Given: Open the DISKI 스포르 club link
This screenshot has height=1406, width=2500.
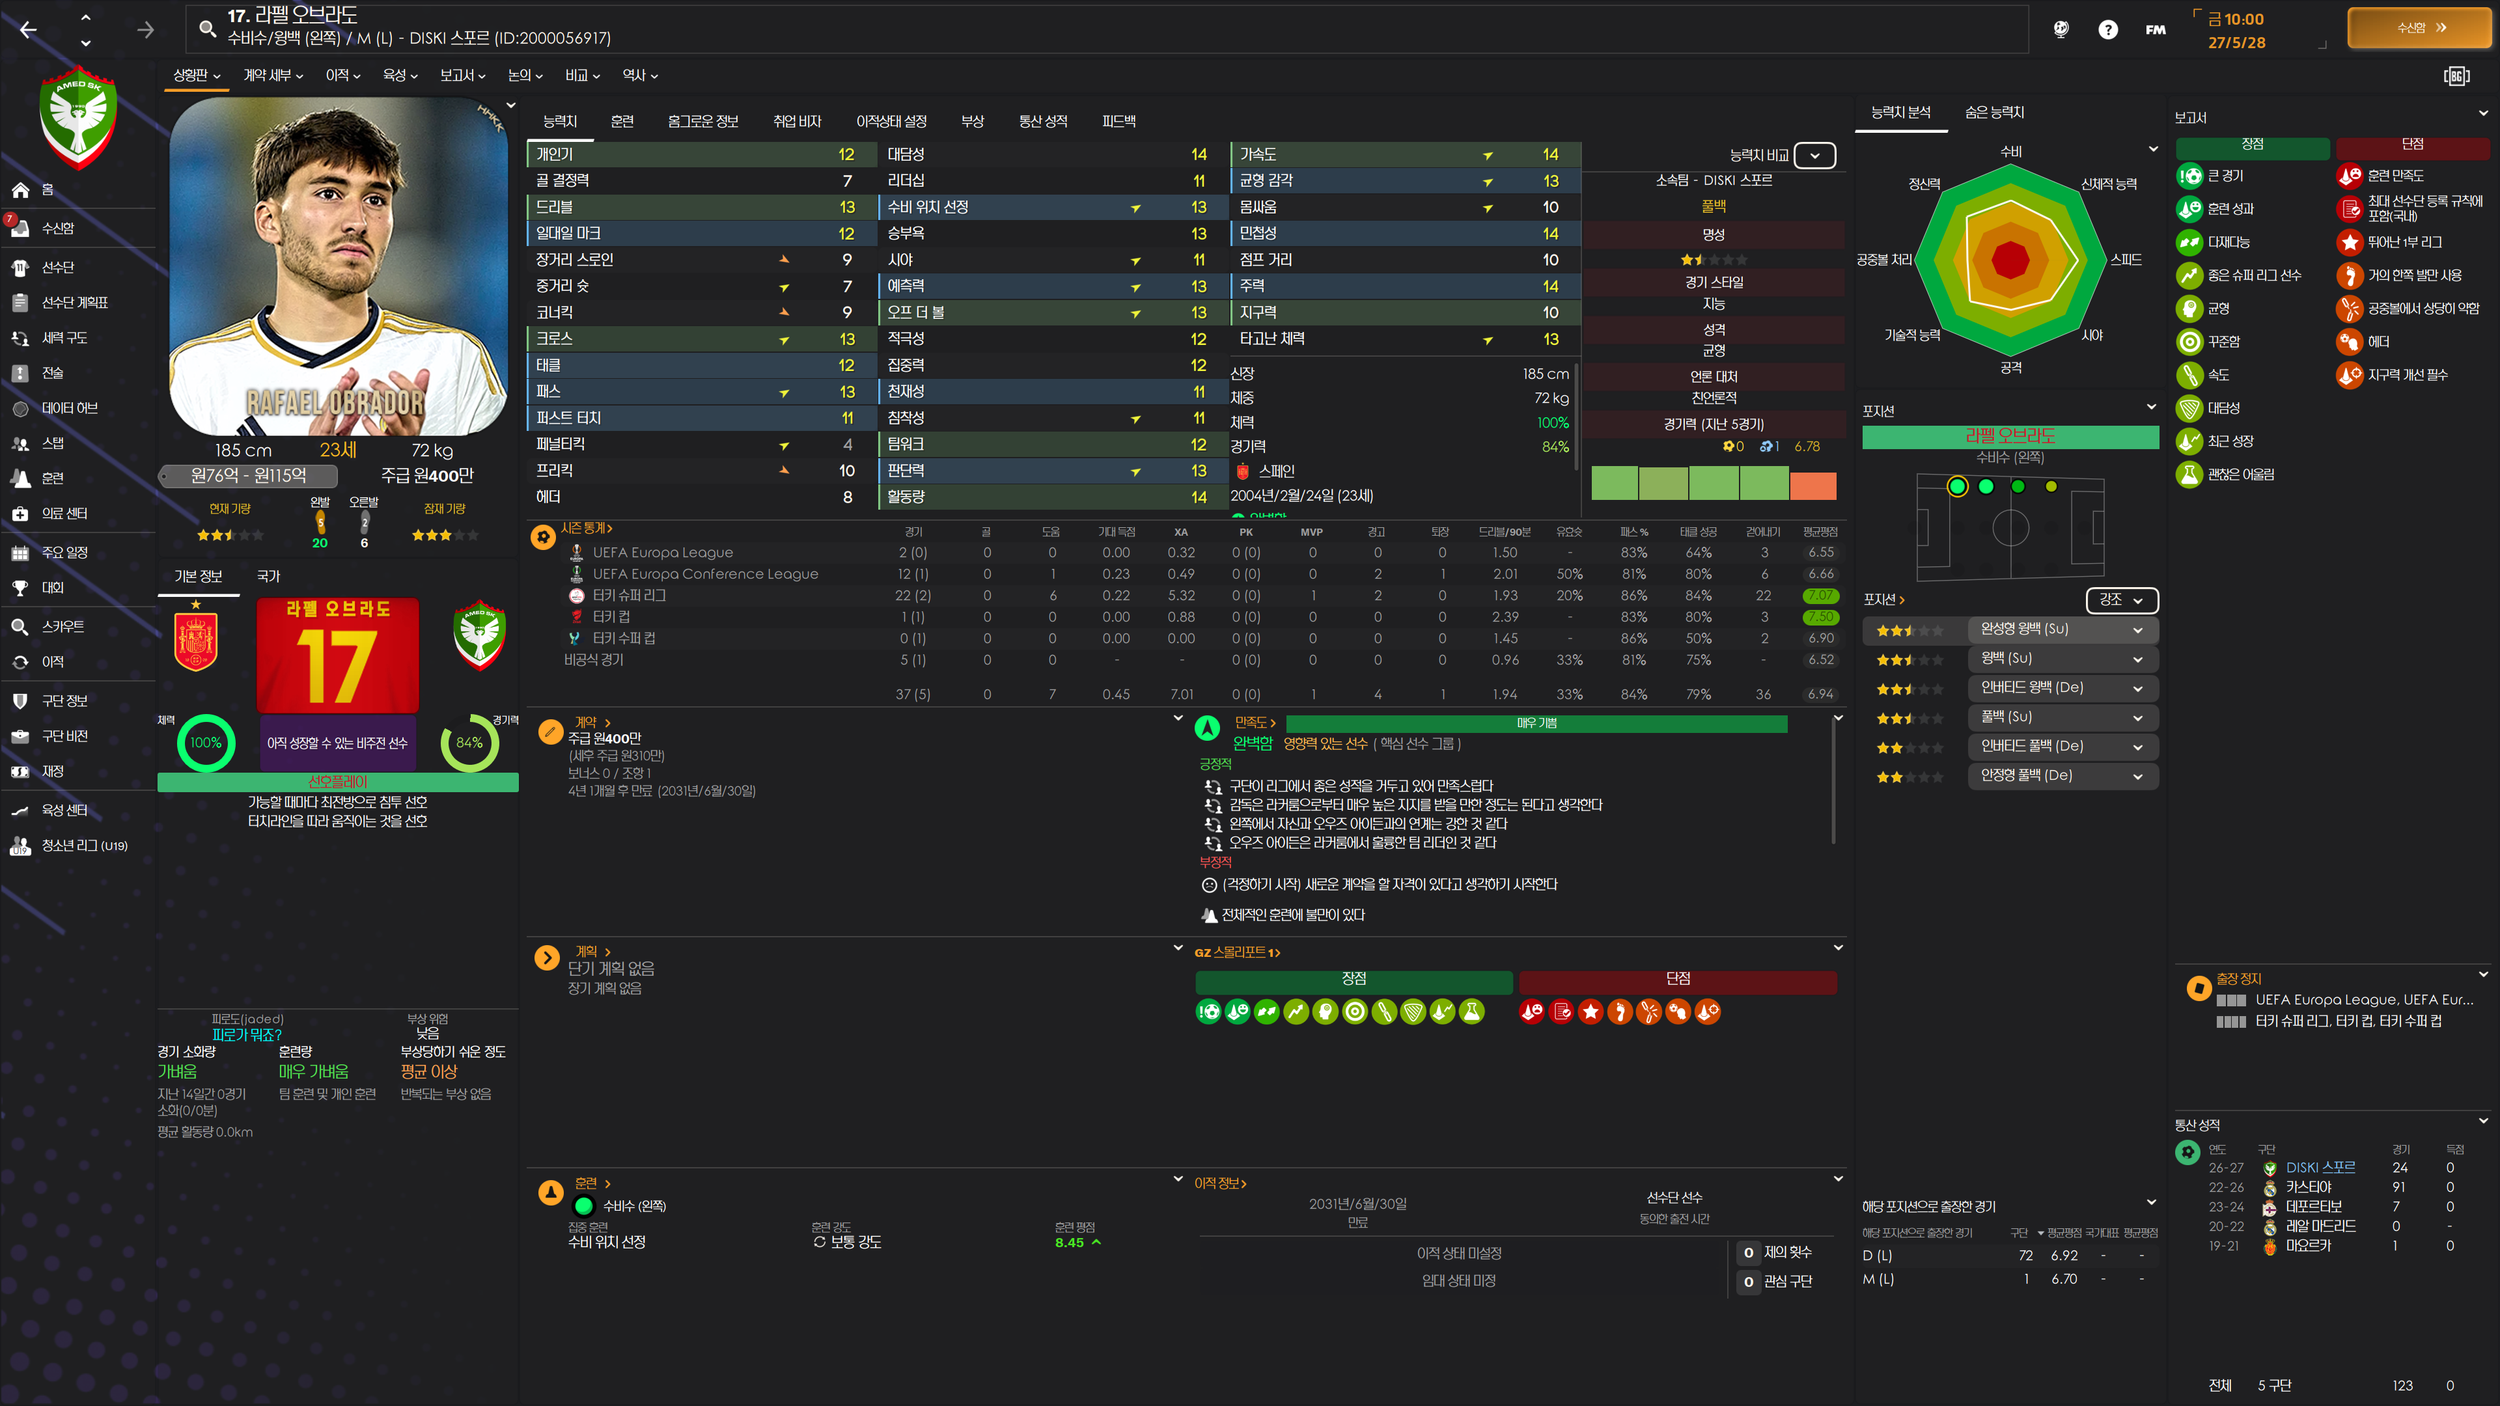Looking at the screenshot, I should click(2320, 1167).
